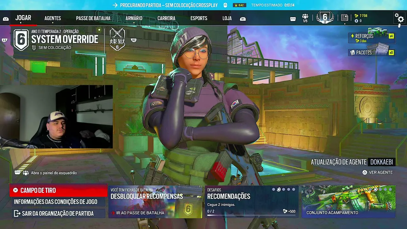
Task: Select the fifth dot of challenges carousel
Action: pyautogui.click(x=293, y=190)
